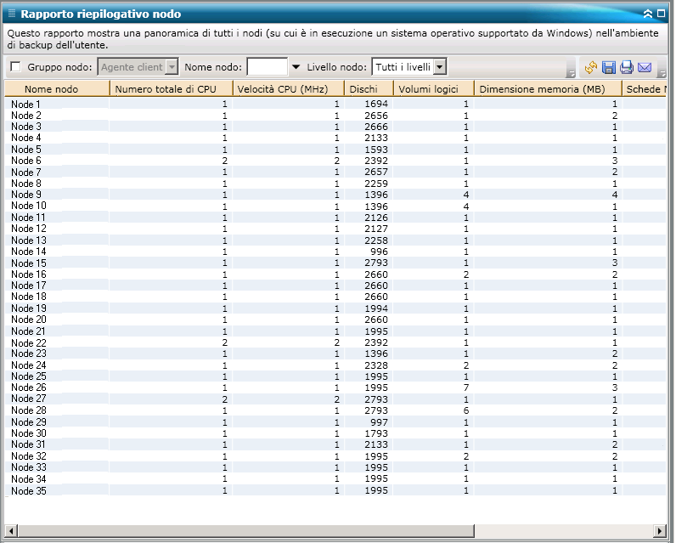Select the Node 4 row
The image size is (676, 543).
335,138
